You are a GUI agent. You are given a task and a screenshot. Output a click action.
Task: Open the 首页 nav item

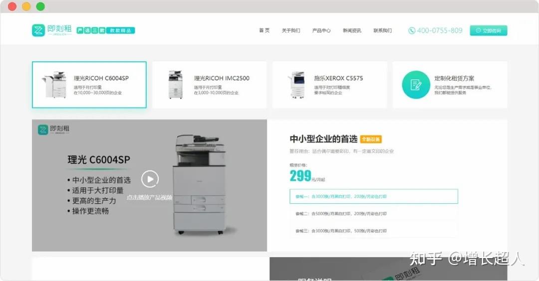tap(265, 30)
